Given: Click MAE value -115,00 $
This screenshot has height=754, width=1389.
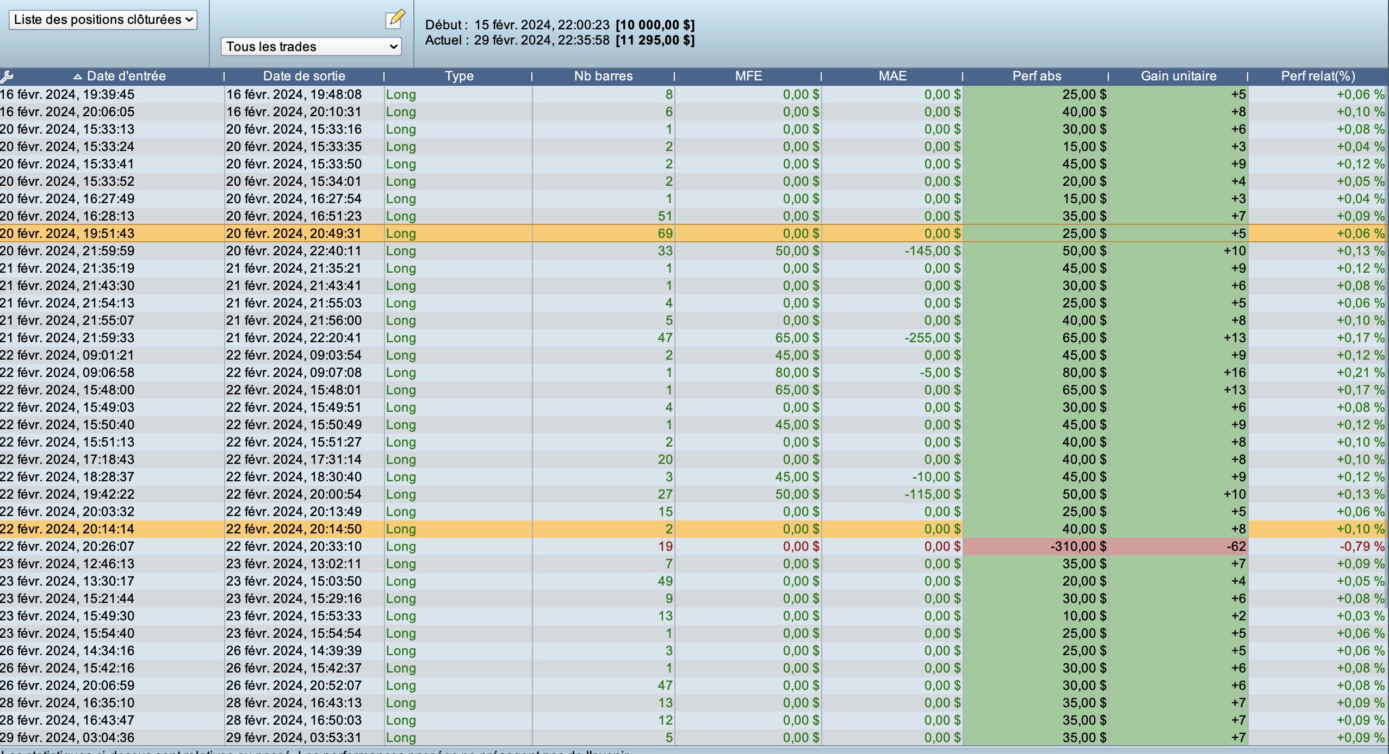Looking at the screenshot, I should 933,494.
